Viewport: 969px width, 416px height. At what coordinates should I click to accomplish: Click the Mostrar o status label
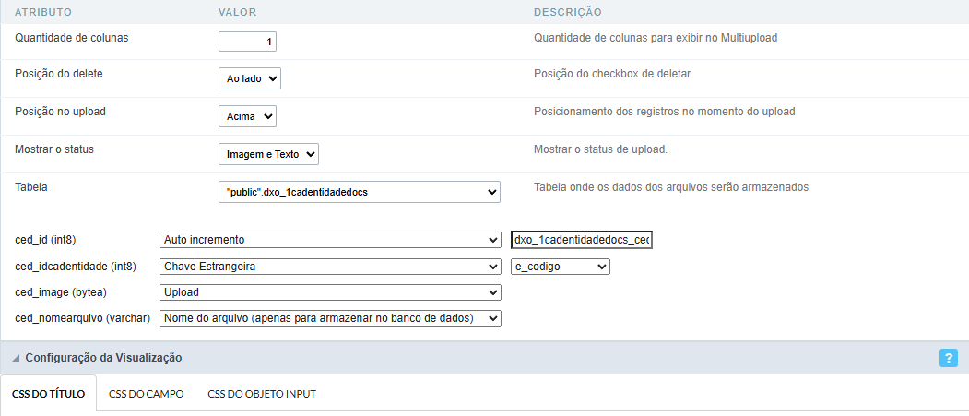click(x=54, y=149)
